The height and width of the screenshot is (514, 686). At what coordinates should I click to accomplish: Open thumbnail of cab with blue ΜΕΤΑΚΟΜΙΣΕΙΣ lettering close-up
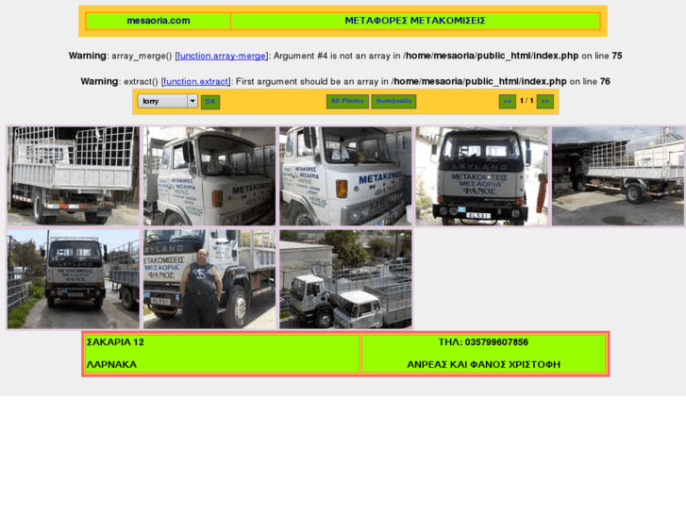[345, 175]
